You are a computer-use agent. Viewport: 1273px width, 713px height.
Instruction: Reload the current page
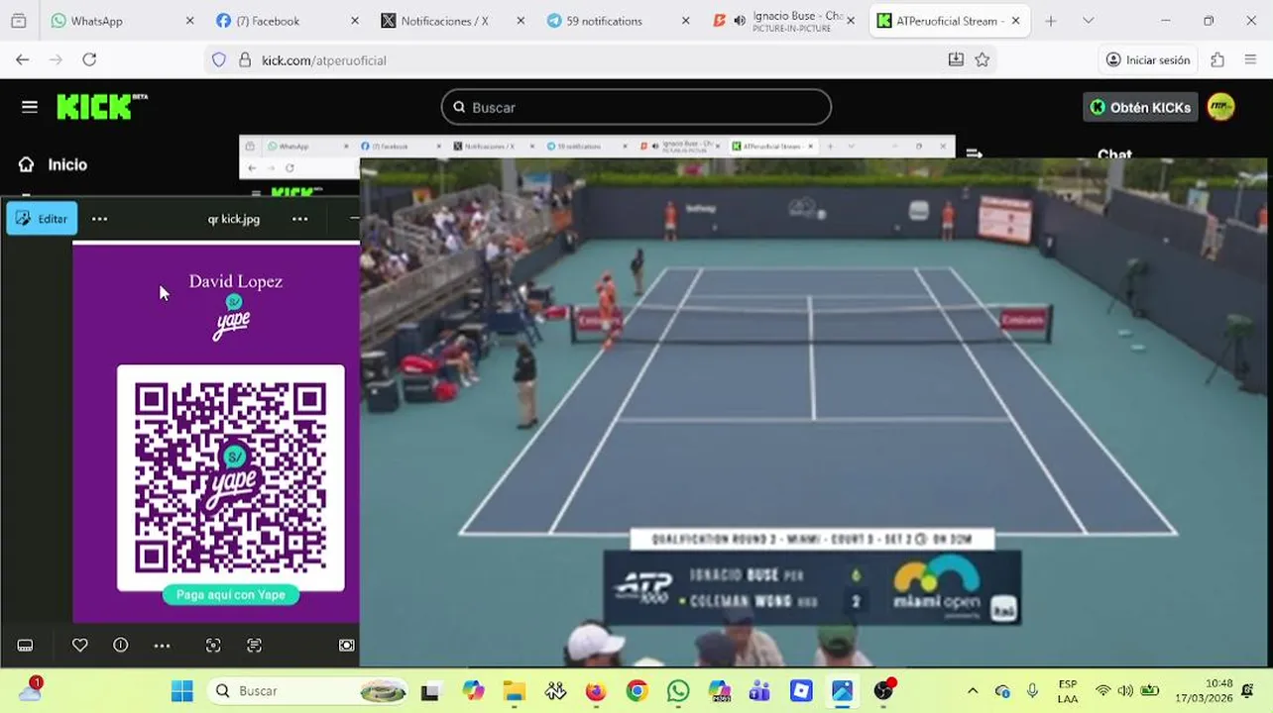click(89, 59)
